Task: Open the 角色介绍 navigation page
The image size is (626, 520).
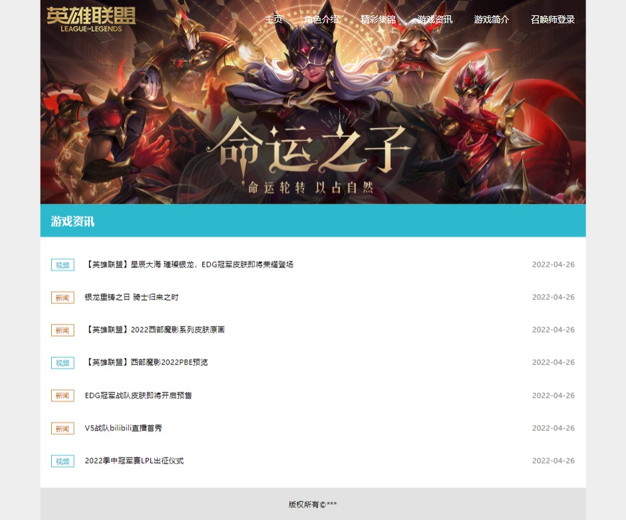Action: [321, 19]
